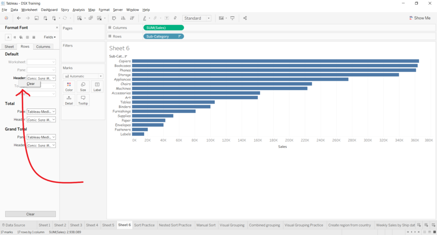Open Grand Total Pane font dropdown

pos(41,137)
